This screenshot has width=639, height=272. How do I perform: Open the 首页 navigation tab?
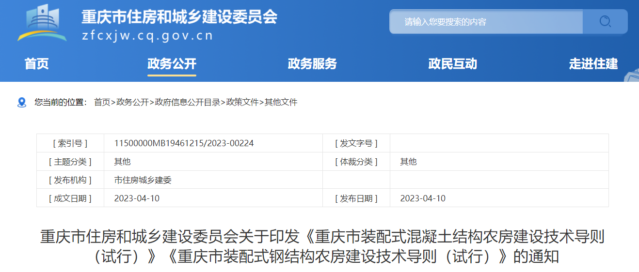coord(37,64)
